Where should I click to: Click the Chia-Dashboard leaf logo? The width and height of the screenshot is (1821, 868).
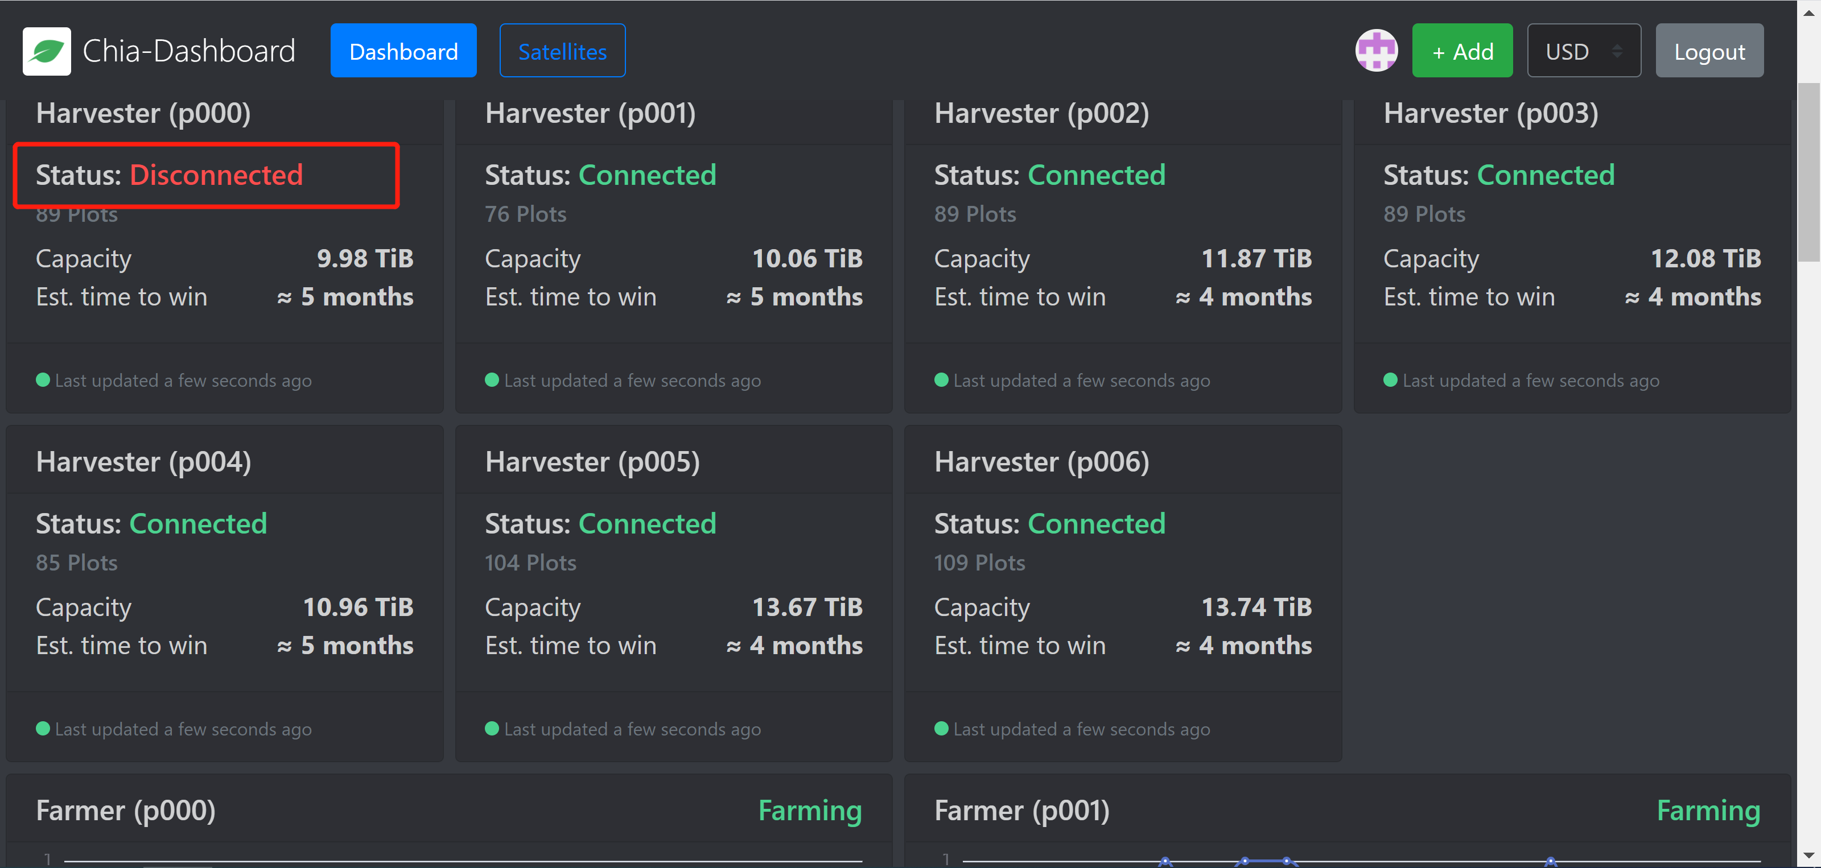pos(47,50)
